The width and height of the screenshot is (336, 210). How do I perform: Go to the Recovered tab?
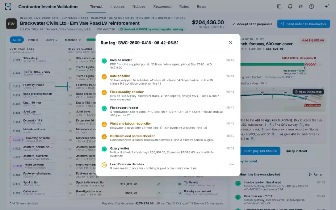coord(162,6)
